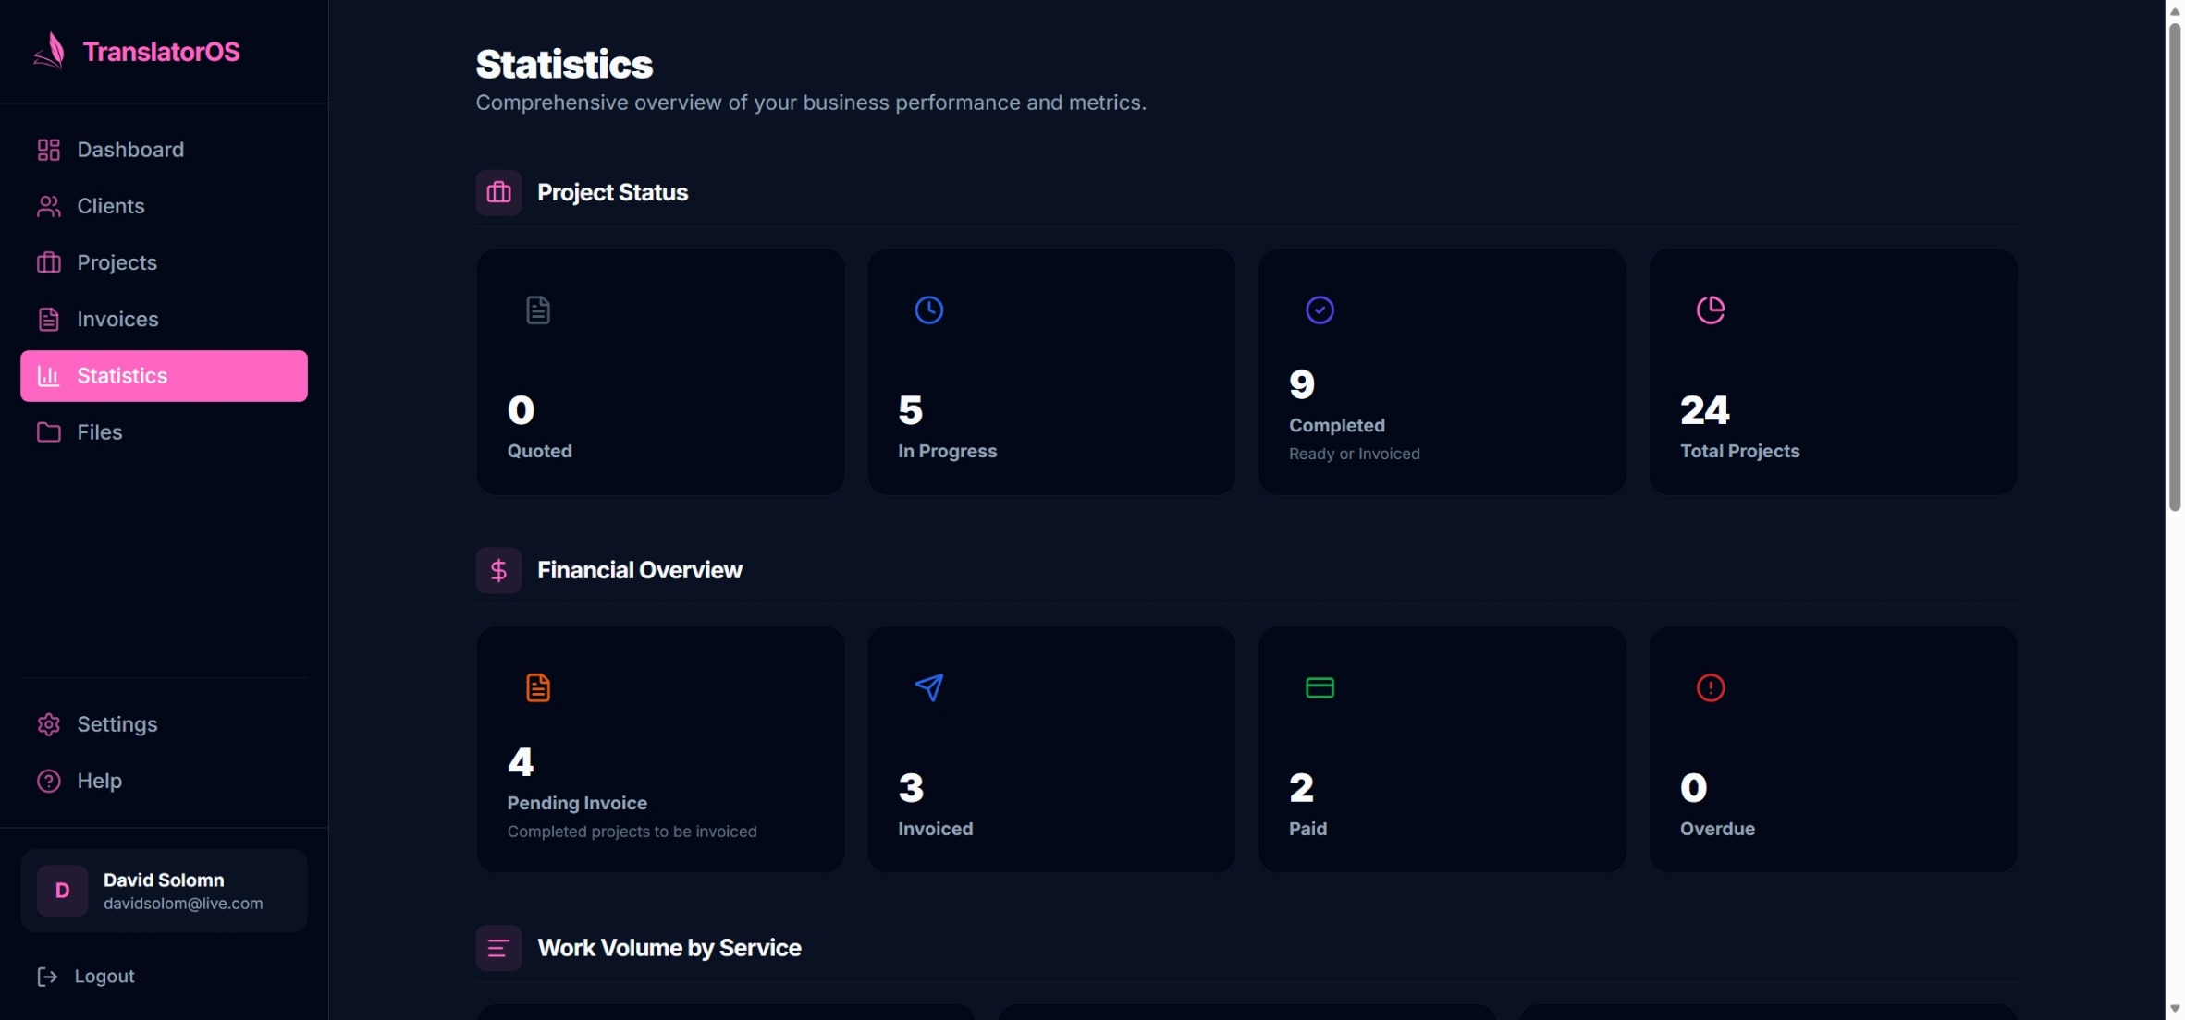This screenshot has height=1020, width=2185.
Task: Click the Projects briefcase icon
Action: tap(48, 263)
